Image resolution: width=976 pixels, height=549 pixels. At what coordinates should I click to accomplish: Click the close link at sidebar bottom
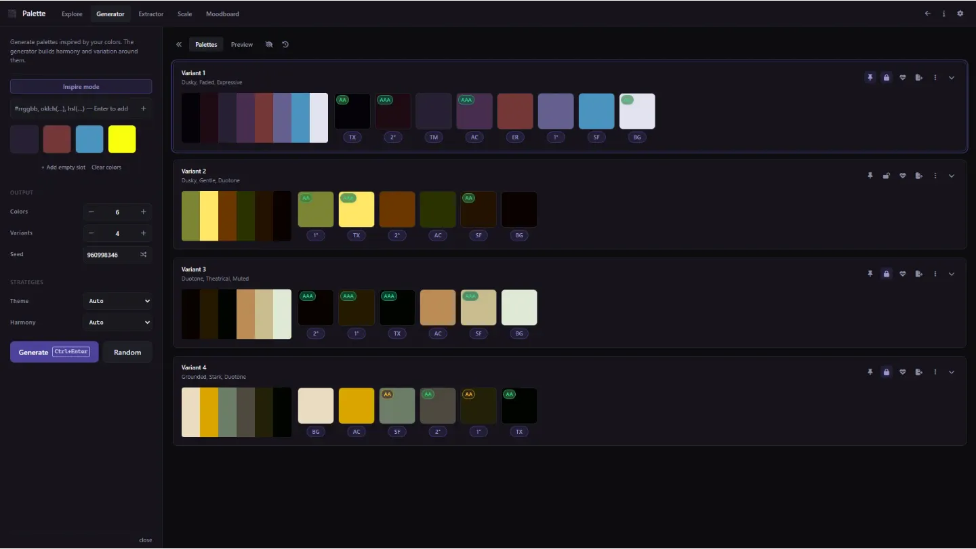tap(146, 540)
